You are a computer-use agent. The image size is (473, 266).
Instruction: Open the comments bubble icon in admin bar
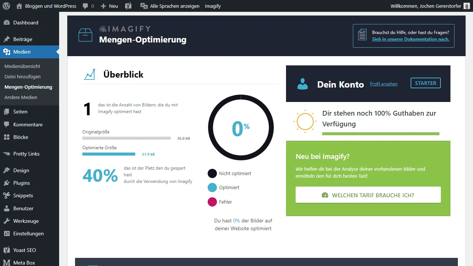pos(85,6)
